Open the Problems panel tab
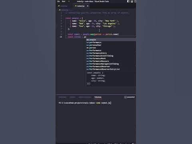Viewport: 192px width, 144px height. [62, 97]
